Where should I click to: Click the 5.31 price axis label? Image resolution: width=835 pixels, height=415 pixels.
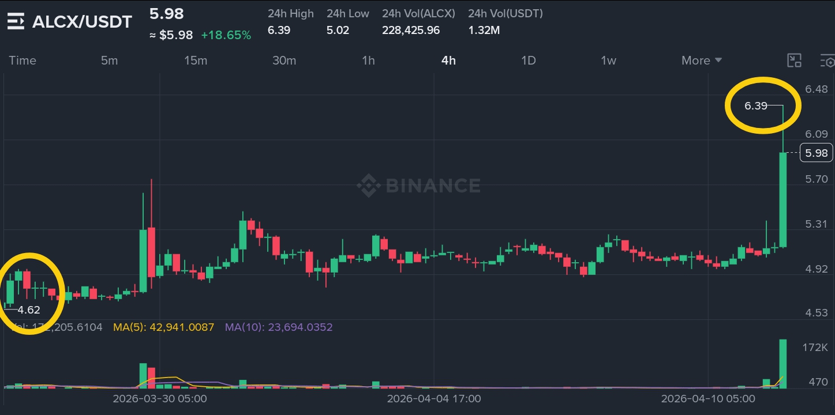[x=816, y=224]
